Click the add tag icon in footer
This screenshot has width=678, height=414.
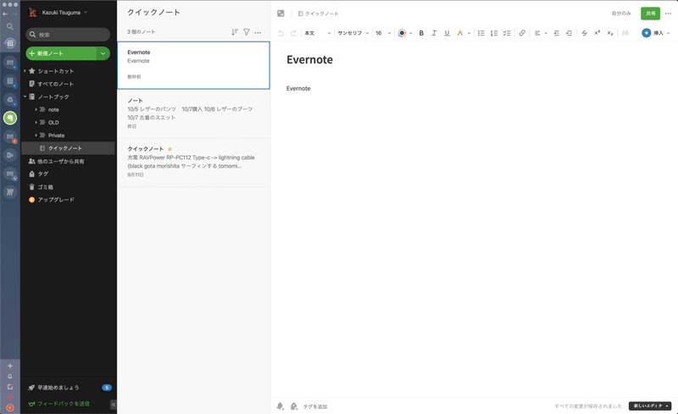click(x=294, y=406)
